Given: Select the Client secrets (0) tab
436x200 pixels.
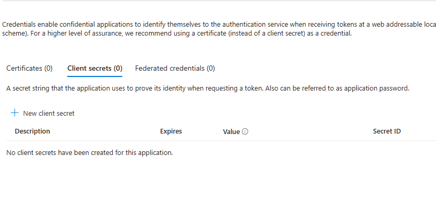Looking at the screenshot, I should [95, 68].
